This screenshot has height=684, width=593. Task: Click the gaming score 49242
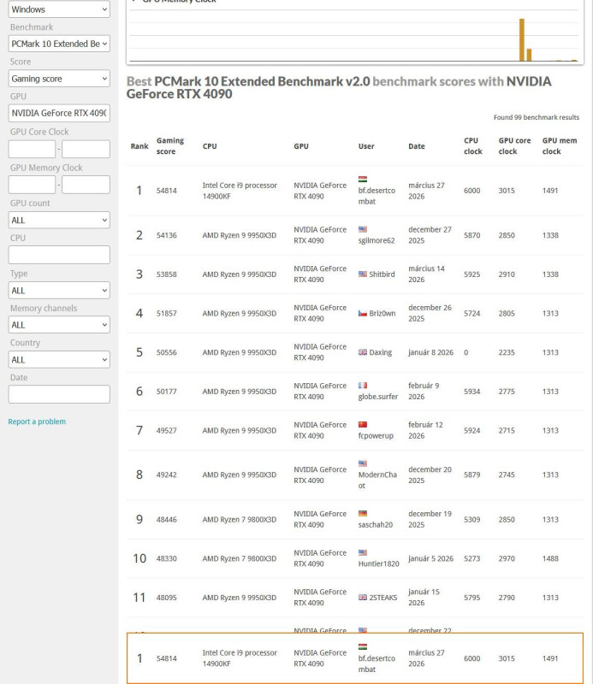166,475
